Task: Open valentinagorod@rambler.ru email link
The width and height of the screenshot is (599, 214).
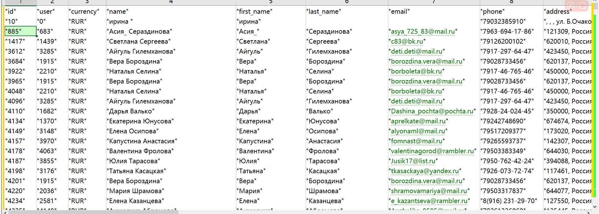Action: (432, 151)
